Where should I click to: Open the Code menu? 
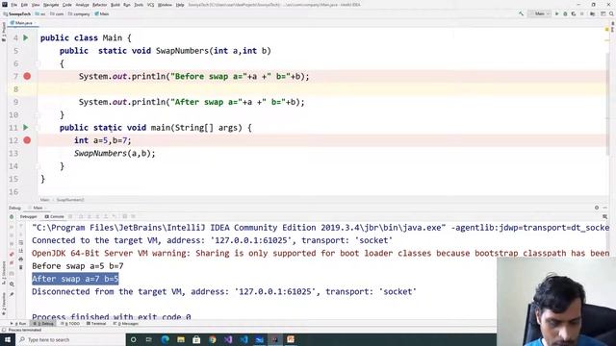point(67,5)
